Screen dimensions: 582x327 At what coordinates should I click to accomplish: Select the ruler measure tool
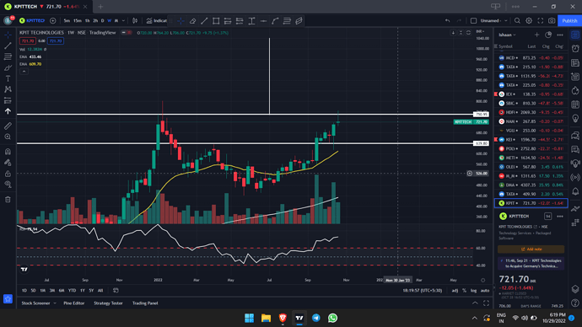coord(8,126)
